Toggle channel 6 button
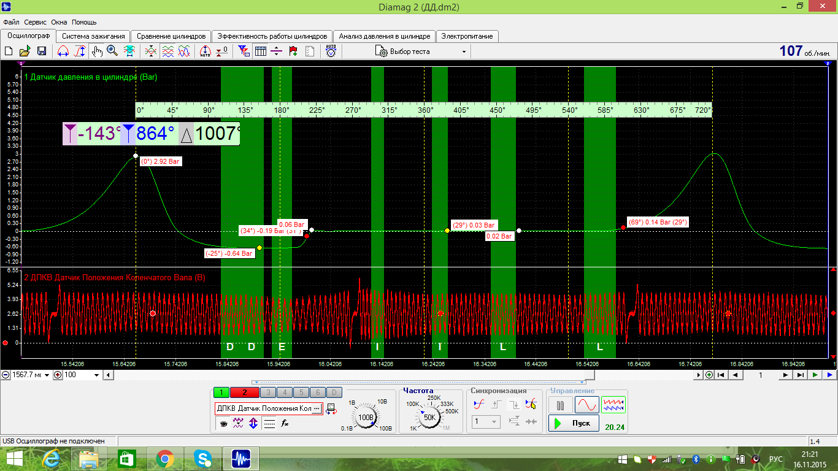 [x=317, y=392]
